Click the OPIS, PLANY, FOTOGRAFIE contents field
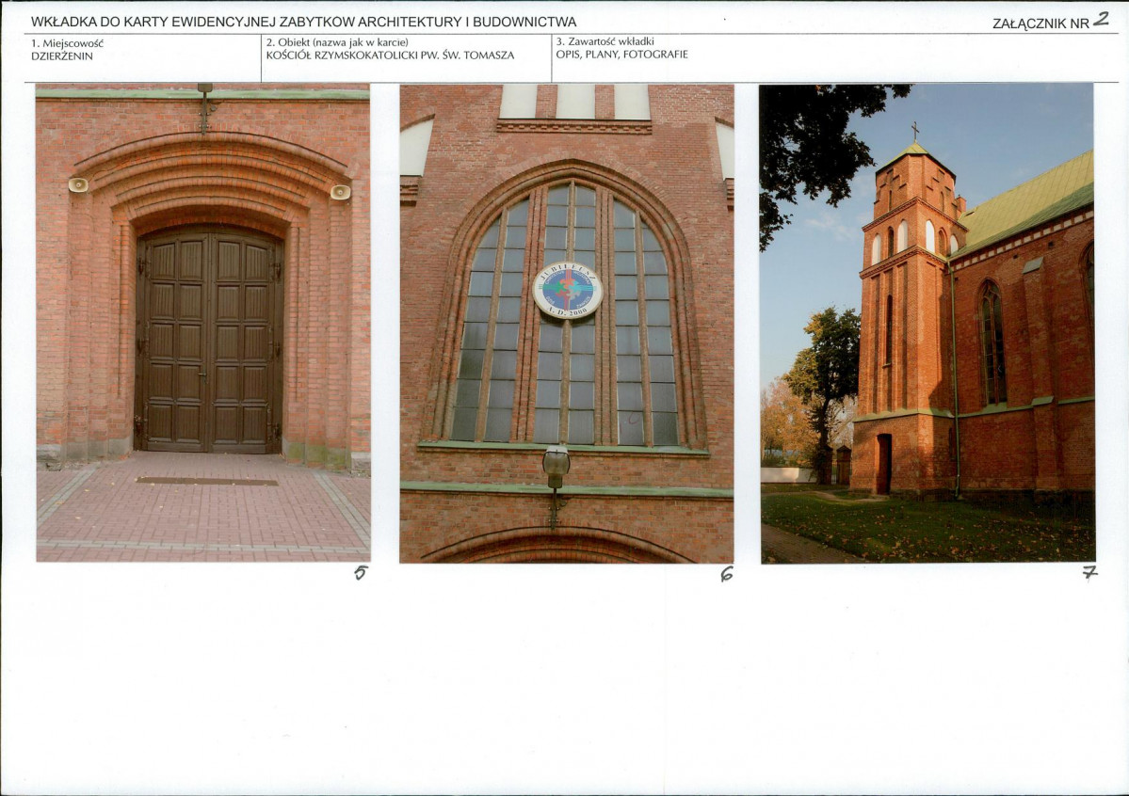This screenshot has width=1129, height=796. (x=622, y=54)
